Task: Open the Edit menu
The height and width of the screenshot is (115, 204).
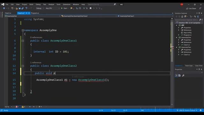Action: pos(12,4)
